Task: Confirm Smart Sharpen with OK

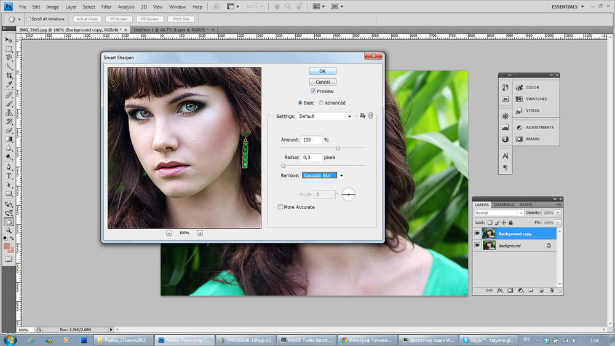Action: point(322,71)
